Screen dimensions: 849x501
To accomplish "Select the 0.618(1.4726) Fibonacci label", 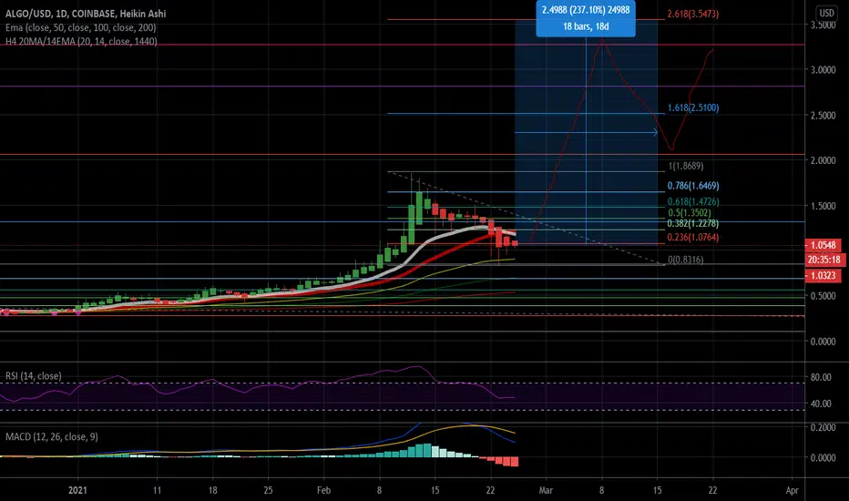I will pos(692,201).
